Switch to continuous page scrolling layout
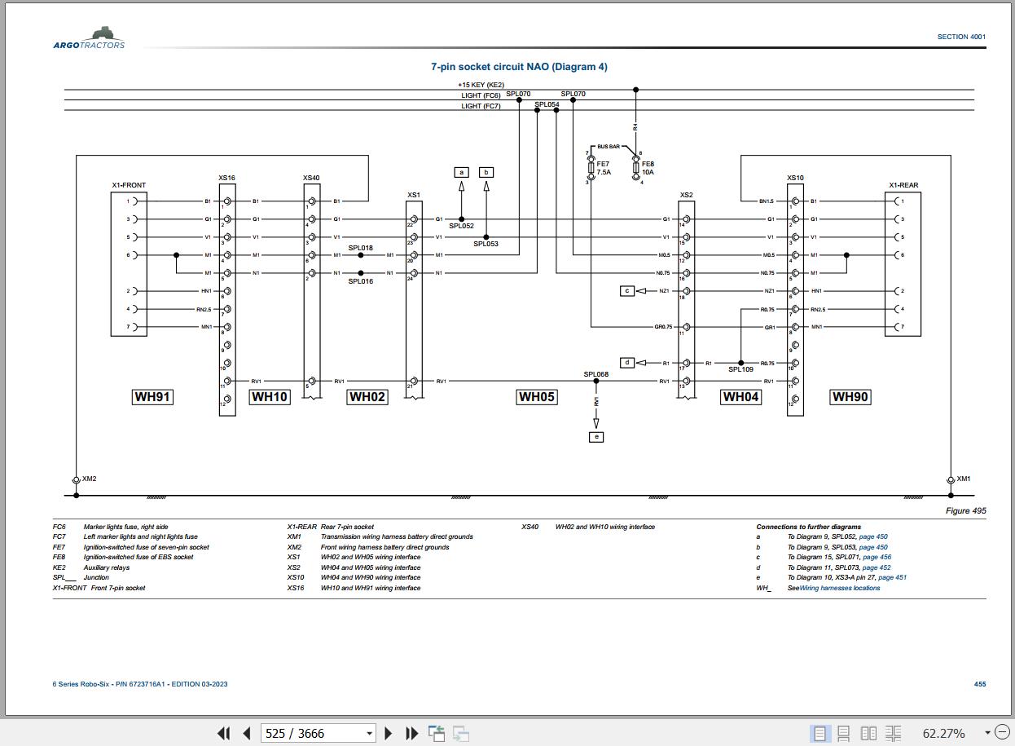 [844, 733]
